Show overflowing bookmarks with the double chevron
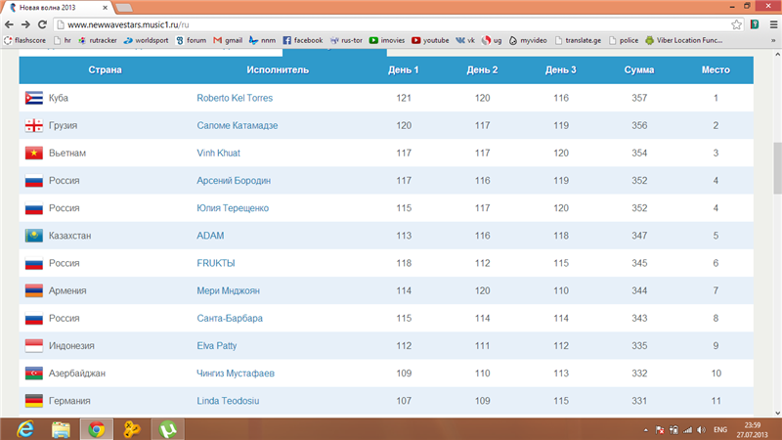The height and width of the screenshot is (440, 782). coord(773,40)
